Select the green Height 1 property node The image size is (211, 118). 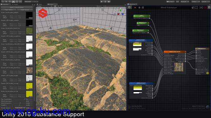pos(142,17)
